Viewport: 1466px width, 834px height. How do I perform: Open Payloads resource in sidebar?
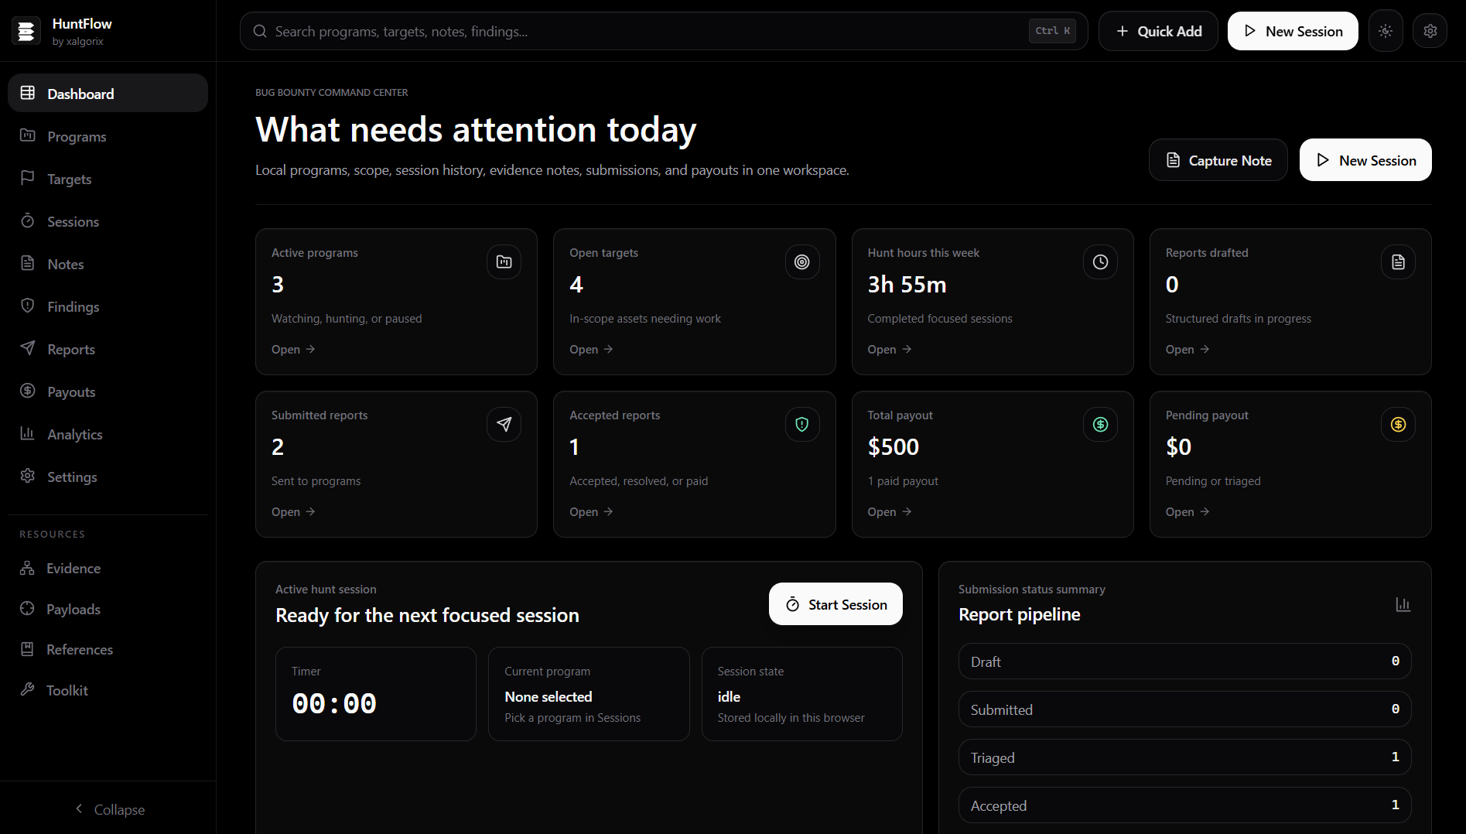[108, 610]
